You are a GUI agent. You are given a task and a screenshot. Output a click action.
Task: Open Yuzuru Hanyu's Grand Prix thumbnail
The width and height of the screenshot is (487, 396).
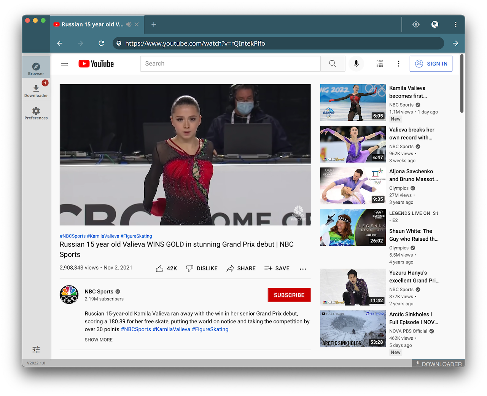tap(353, 287)
